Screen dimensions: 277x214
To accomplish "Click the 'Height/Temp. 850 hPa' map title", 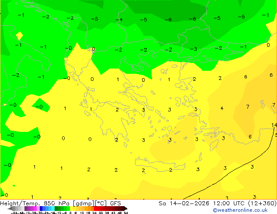I will click(35, 203).
